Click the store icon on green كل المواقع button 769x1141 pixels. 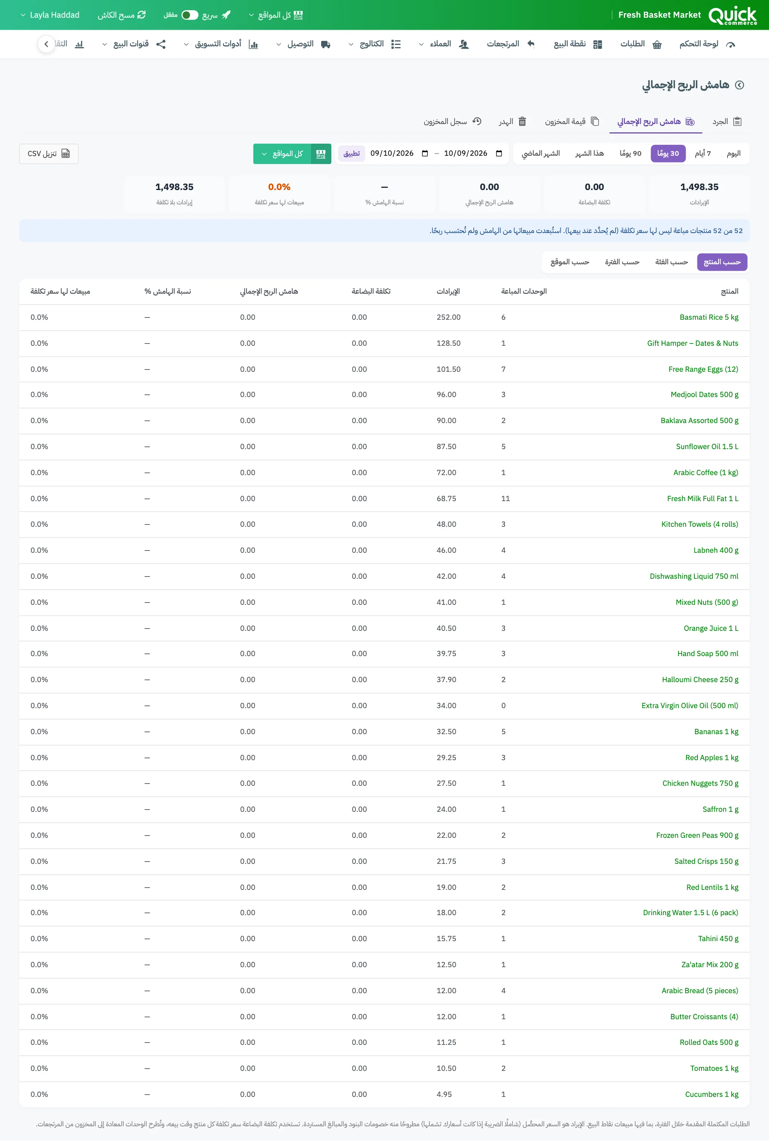[x=321, y=154]
